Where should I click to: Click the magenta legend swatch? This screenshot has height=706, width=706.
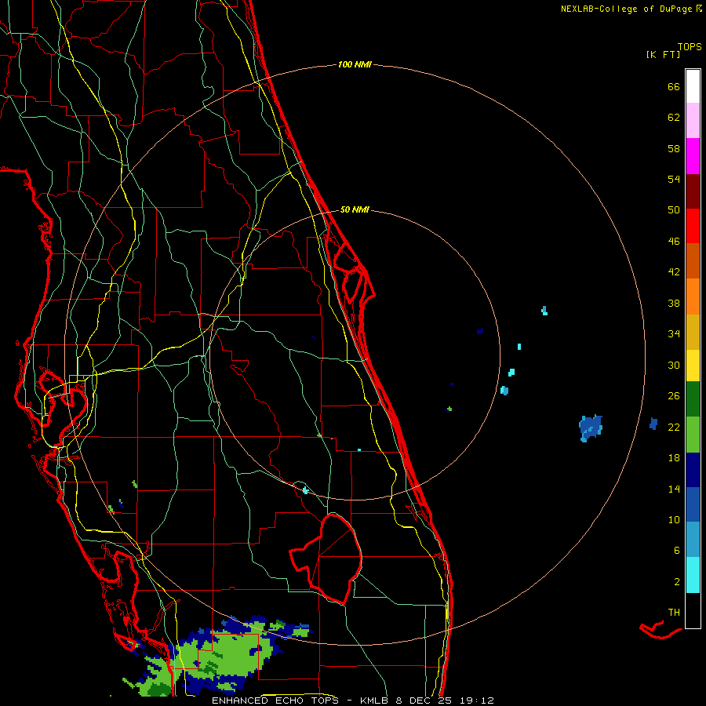(x=693, y=156)
